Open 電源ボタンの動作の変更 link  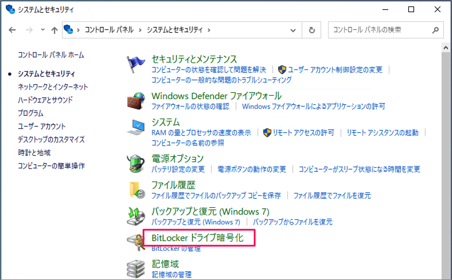click(x=252, y=169)
